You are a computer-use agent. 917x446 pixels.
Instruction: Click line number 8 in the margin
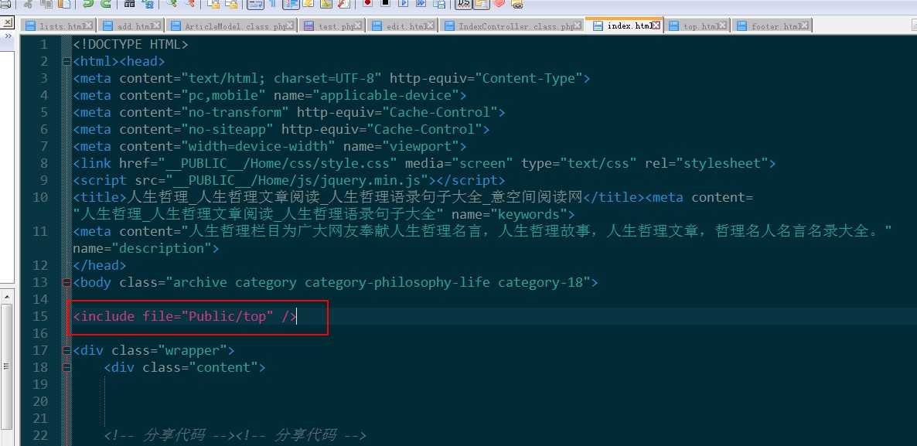click(x=44, y=164)
